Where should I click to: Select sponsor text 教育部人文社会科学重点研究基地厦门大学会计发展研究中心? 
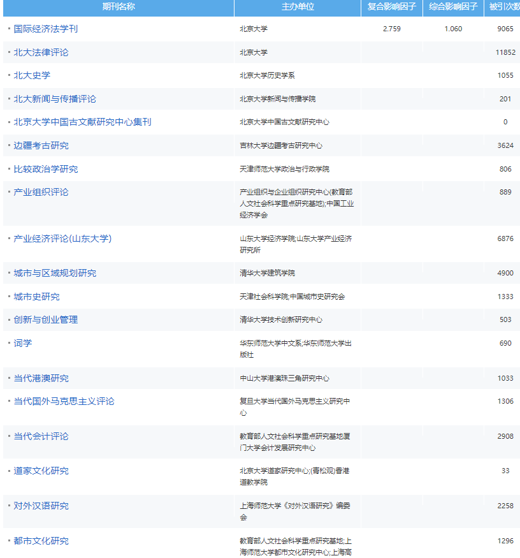pyautogui.click(x=295, y=442)
